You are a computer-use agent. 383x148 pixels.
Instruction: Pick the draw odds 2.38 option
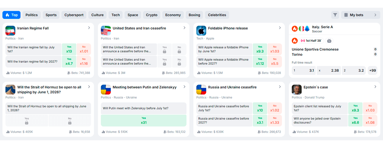click(329, 70)
